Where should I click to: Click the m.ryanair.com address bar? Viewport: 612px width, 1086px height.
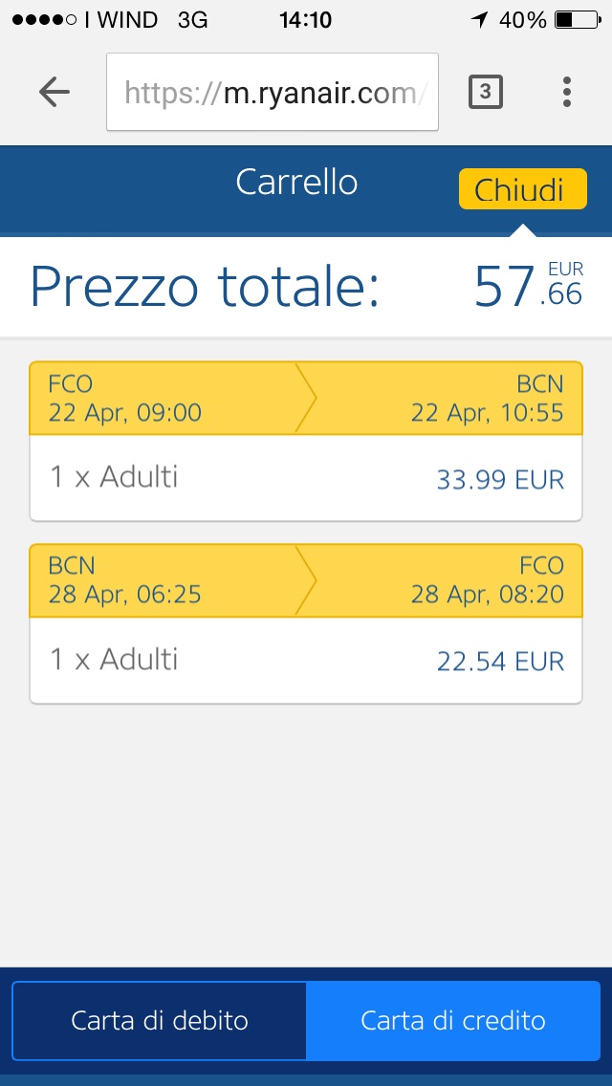click(272, 92)
